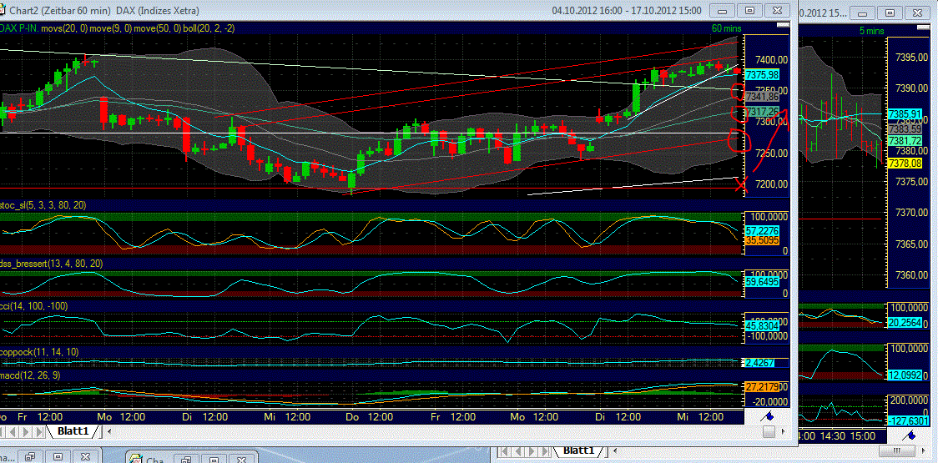Click the 7385,91 price label in the 5 mins chart
This screenshot has height=463, width=938.
pos(905,113)
